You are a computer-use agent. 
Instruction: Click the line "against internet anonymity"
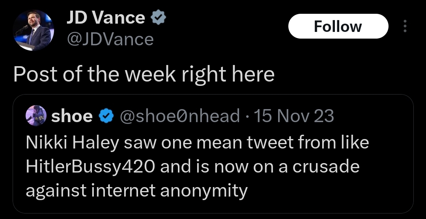pos(136,191)
